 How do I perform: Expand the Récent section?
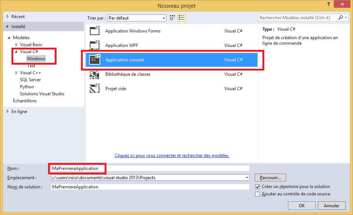(x=7, y=16)
